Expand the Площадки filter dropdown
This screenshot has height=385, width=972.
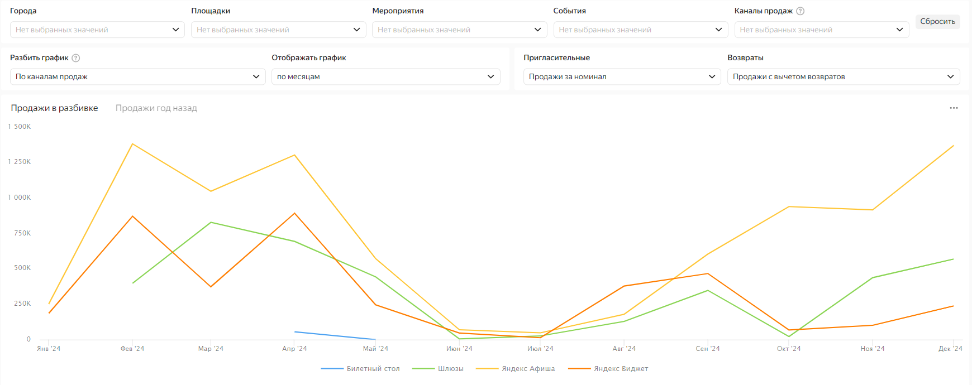click(278, 30)
